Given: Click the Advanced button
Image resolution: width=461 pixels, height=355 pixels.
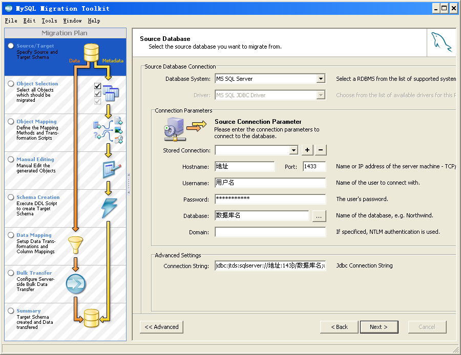Looking at the screenshot, I should 161,327.
